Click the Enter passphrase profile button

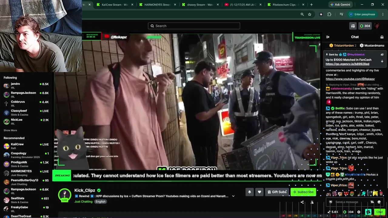pos(362,14)
